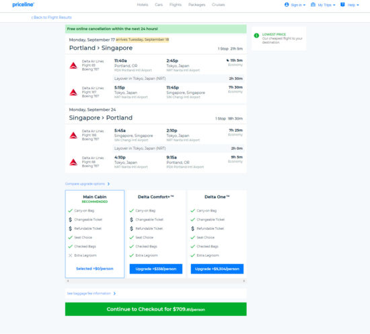Viewport: 370px width, 334px height.
Task: Click Main Cabin Extra Legroom X icon
Action: tap(70, 255)
